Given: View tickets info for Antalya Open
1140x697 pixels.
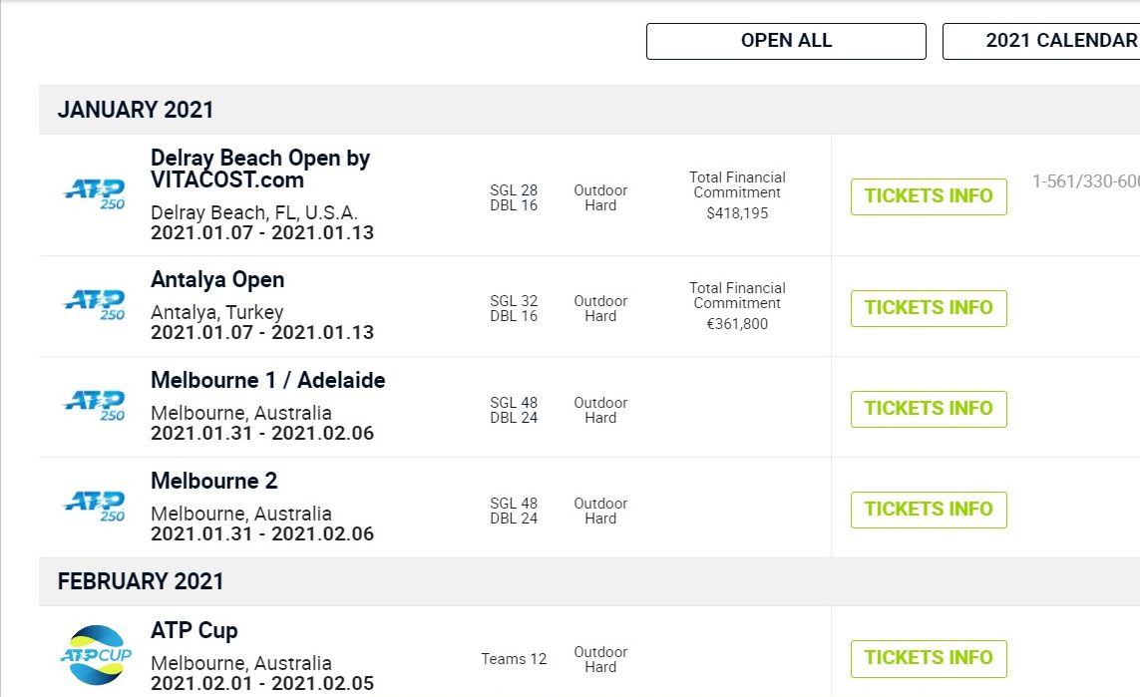Looking at the screenshot, I should [928, 308].
